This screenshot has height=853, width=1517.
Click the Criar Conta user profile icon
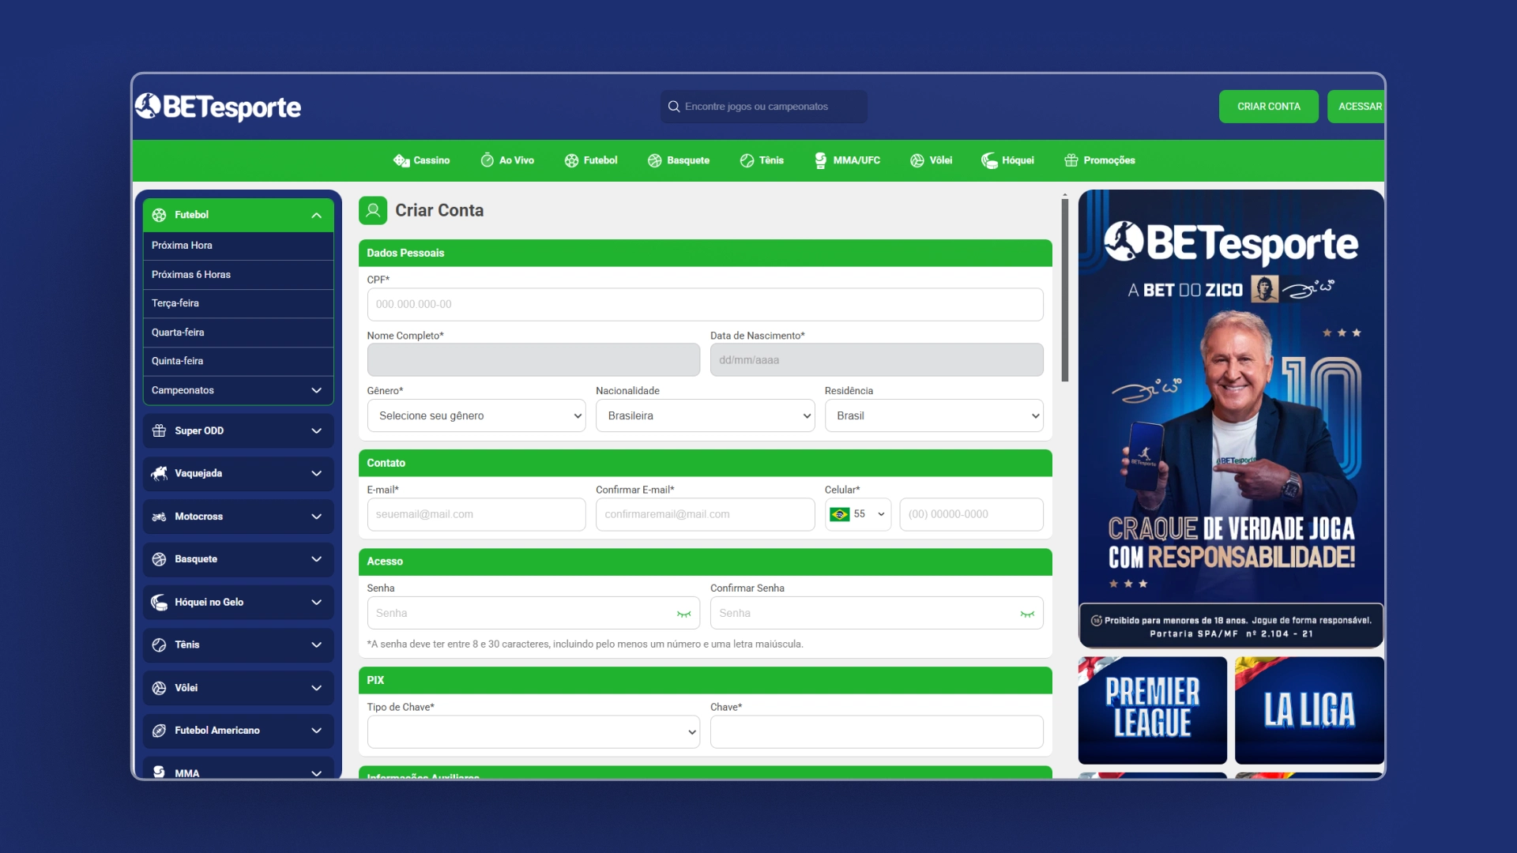pyautogui.click(x=373, y=210)
